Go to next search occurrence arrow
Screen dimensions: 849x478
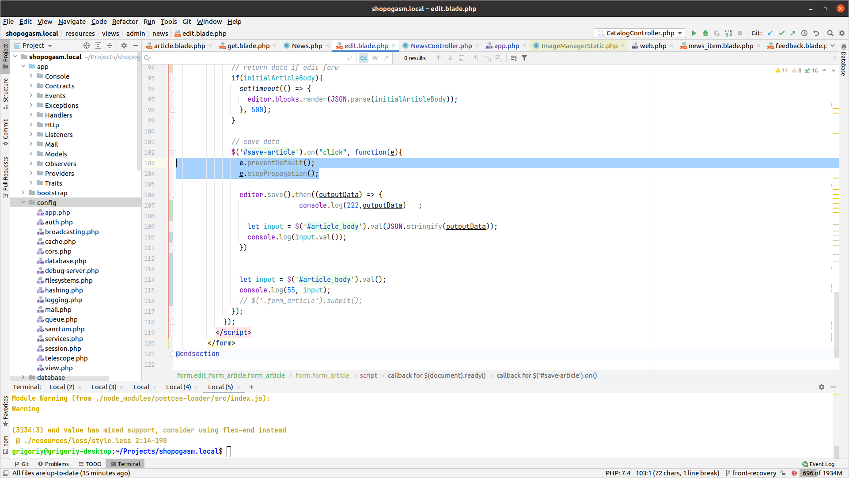[x=450, y=58]
